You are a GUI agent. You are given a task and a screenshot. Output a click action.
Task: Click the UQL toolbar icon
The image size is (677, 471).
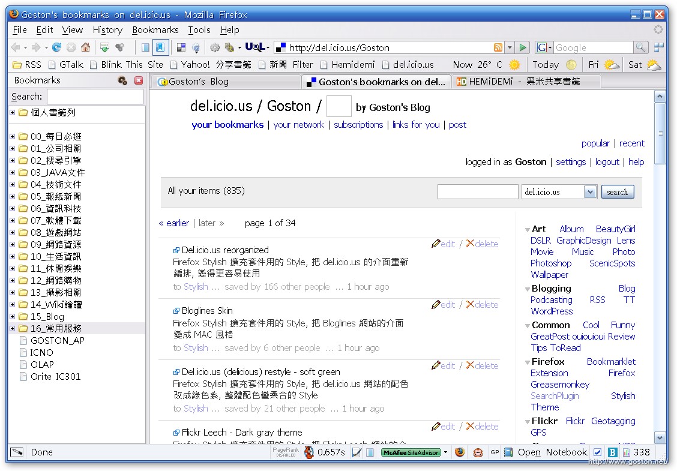pyautogui.click(x=254, y=47)
